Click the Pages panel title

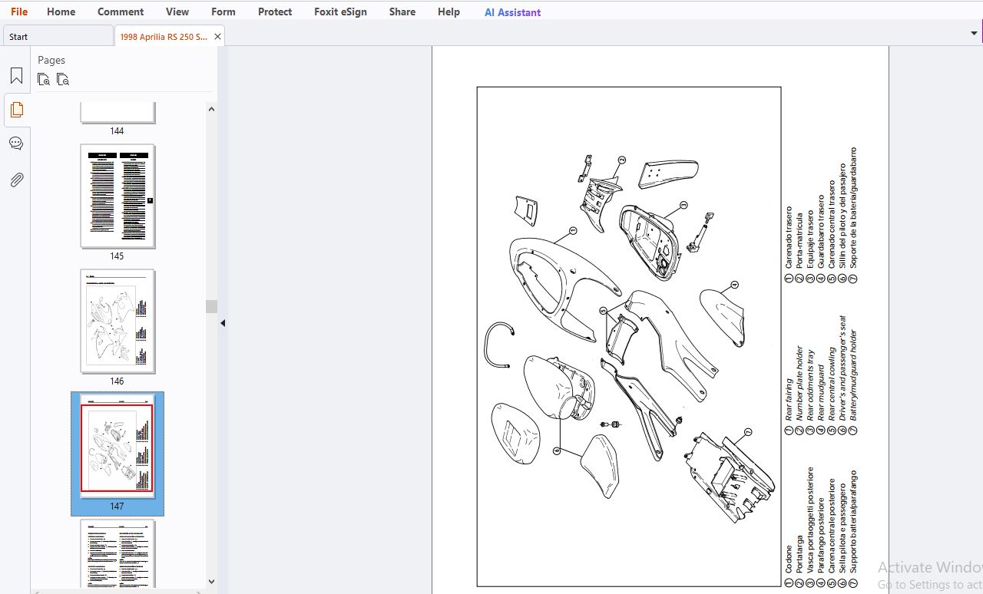51,60
